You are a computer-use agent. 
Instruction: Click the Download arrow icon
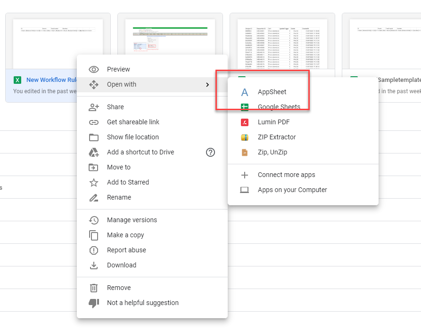click(x=94, y=266)
